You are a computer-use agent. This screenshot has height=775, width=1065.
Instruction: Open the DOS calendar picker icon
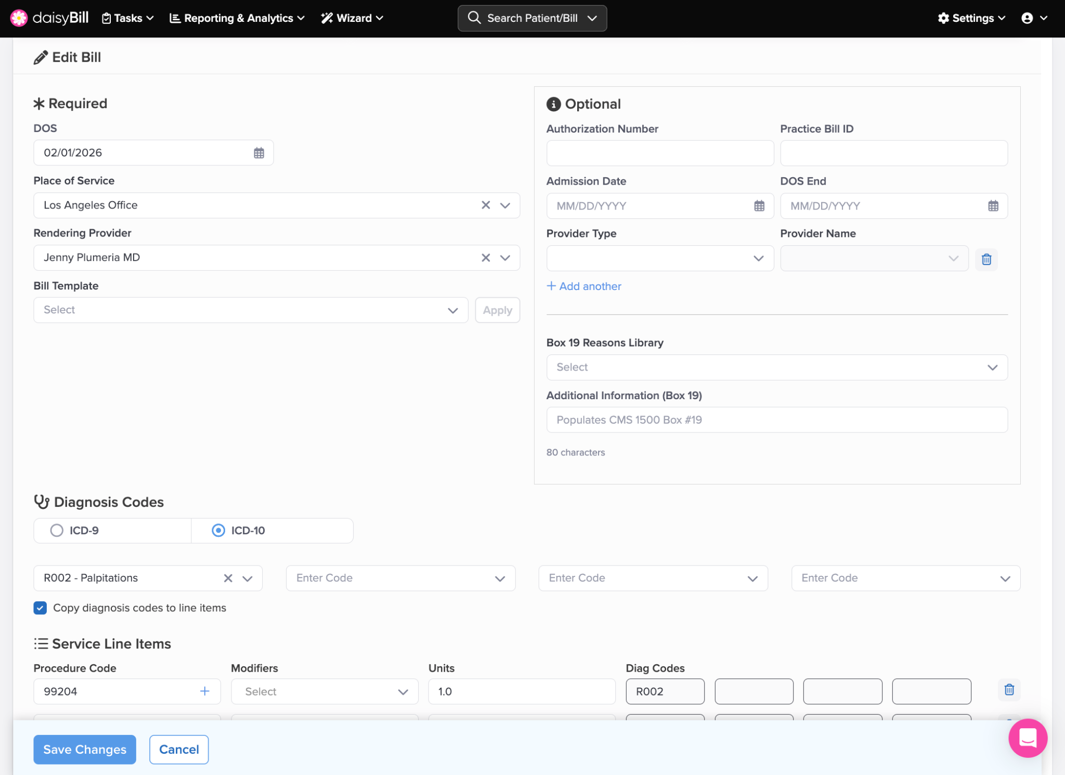point(258,153)
